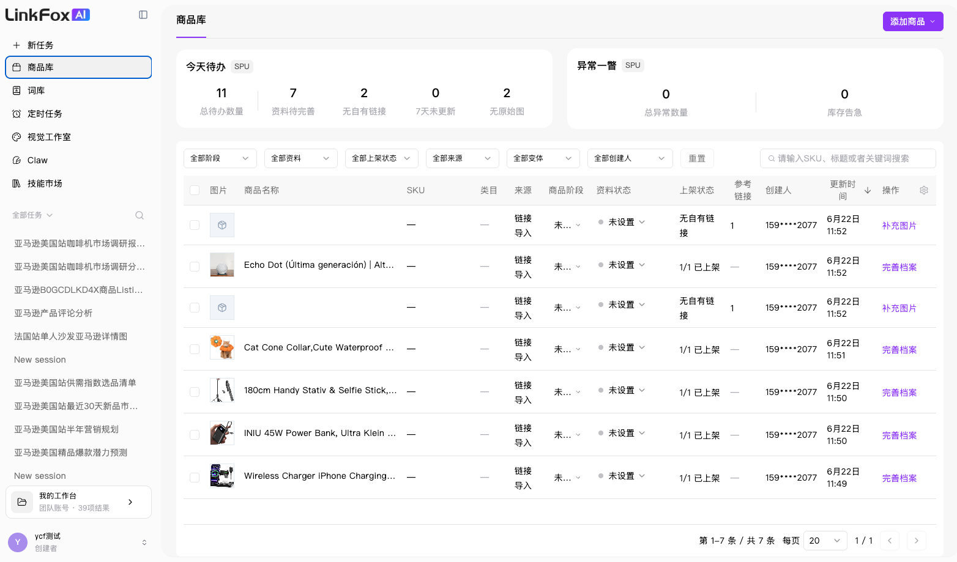Open 未设置 status dropdown for Cat Cone Collar

[622, 347]
